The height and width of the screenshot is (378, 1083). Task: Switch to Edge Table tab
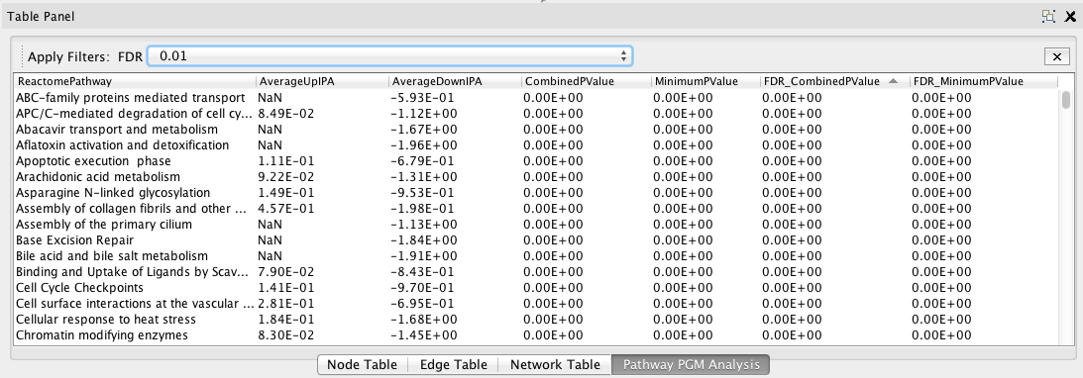click(453, 365)
